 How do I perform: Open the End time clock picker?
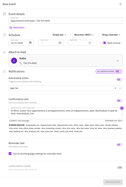[x=90, y=43]
